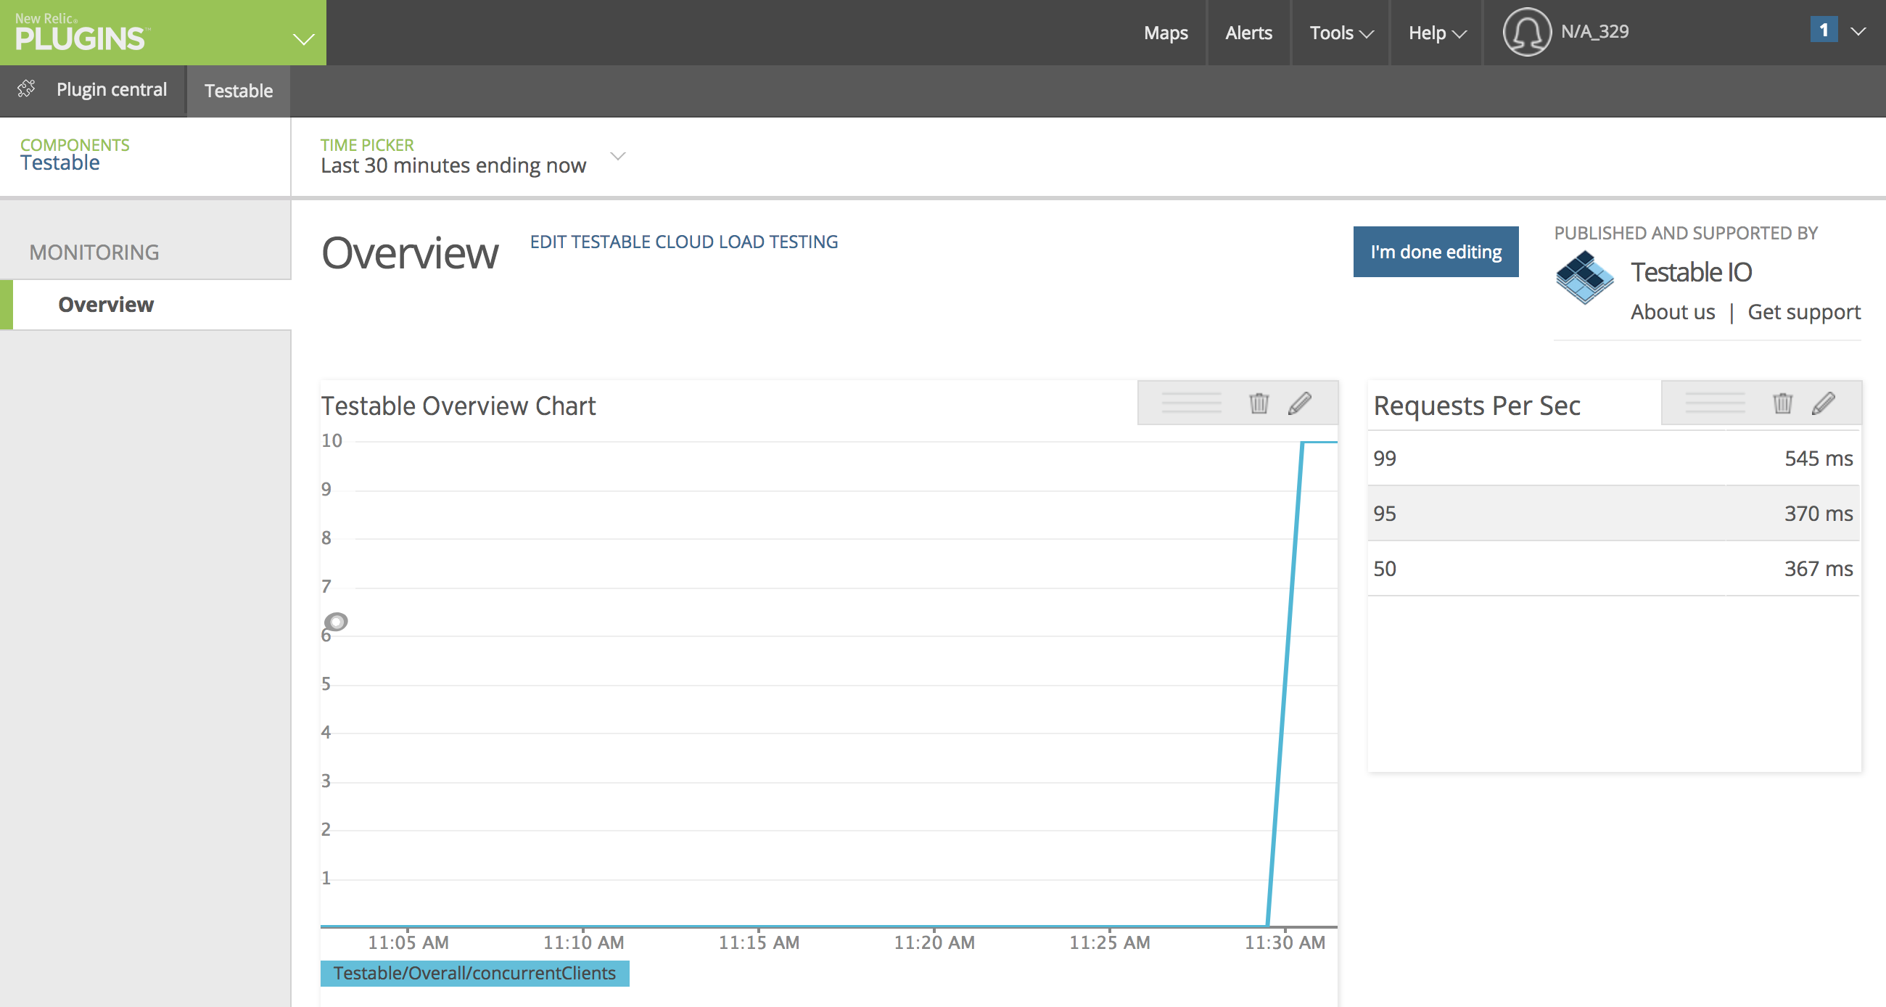Viewport: 1886px width, 1007px height.
Task: Open the About us link
Action: pyautogui.click(x=1672, y=312)
